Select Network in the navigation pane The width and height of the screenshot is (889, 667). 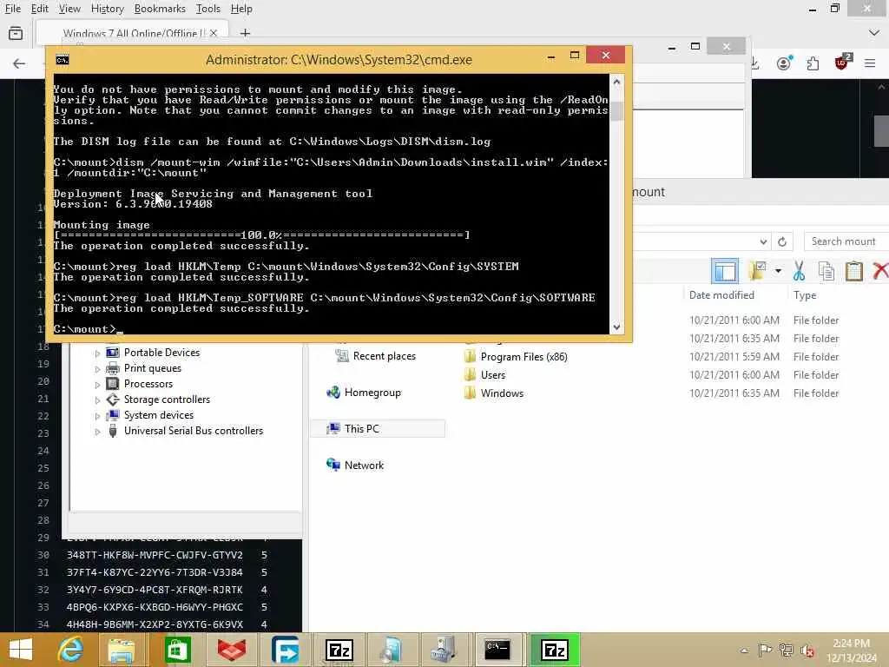tap(355, 466)
